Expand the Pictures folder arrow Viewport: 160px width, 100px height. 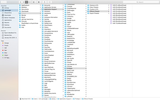pos(41,21)
